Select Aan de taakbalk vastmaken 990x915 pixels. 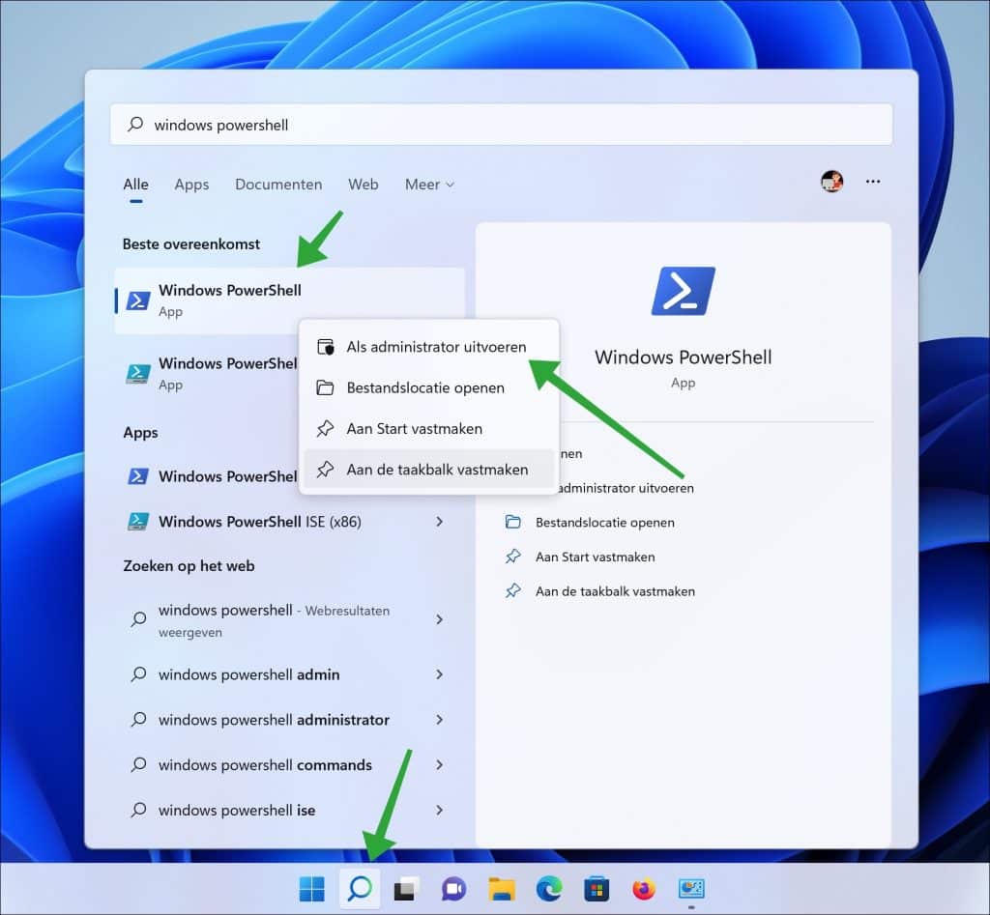(437, 469)
